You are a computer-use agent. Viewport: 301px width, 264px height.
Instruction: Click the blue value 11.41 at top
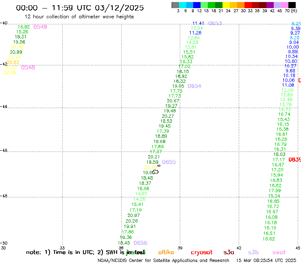(x=198, y=24)
